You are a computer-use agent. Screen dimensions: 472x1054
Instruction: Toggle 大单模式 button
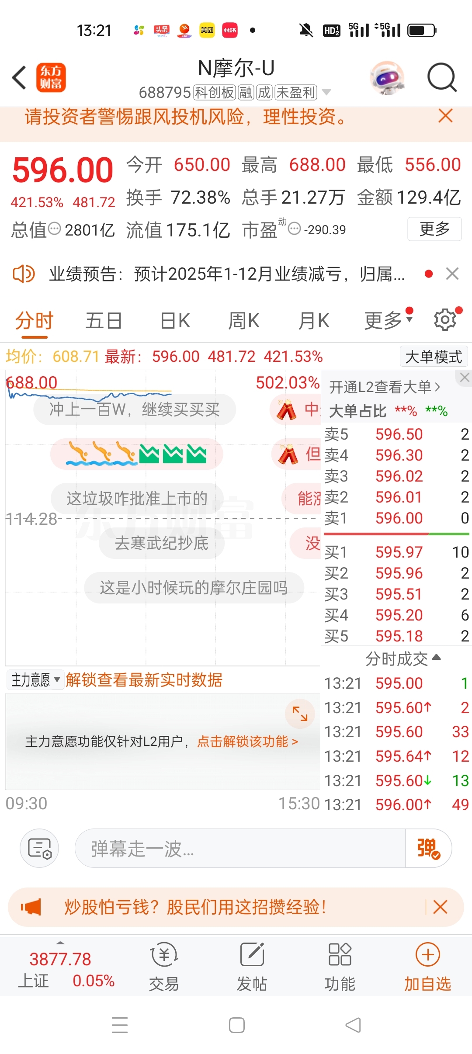[434, 357]
